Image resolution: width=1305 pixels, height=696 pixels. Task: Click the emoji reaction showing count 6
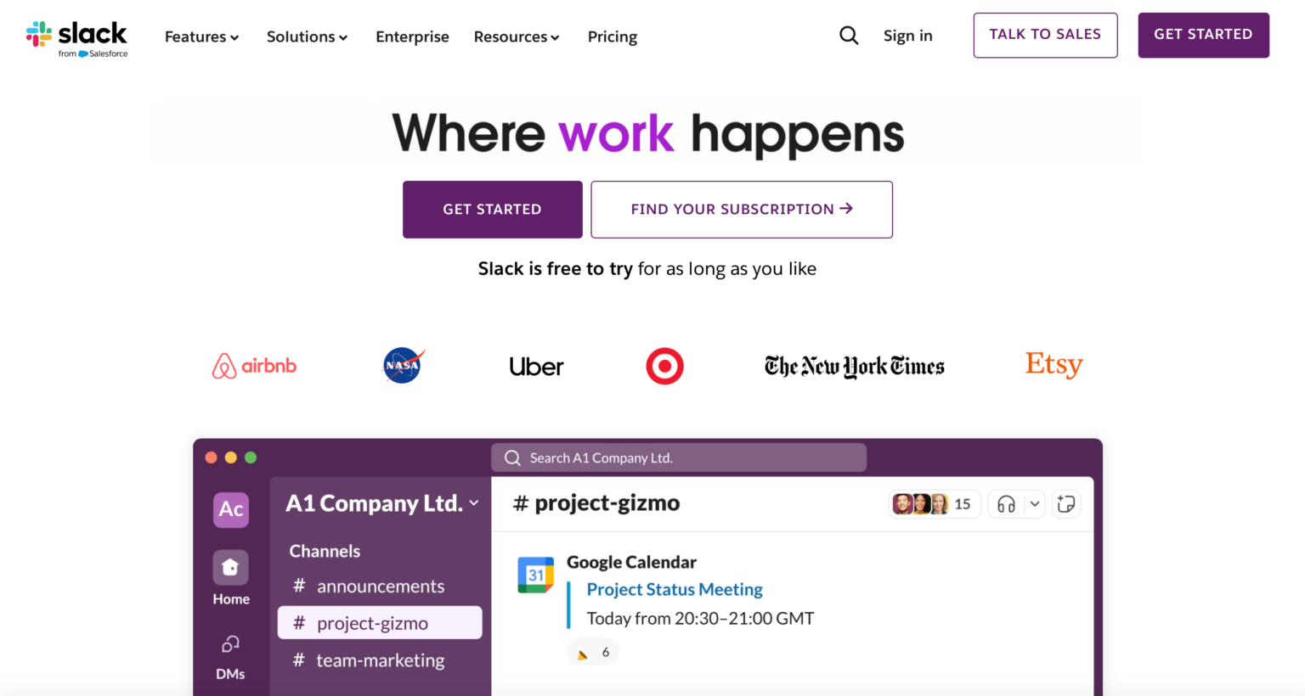[592, 651]
